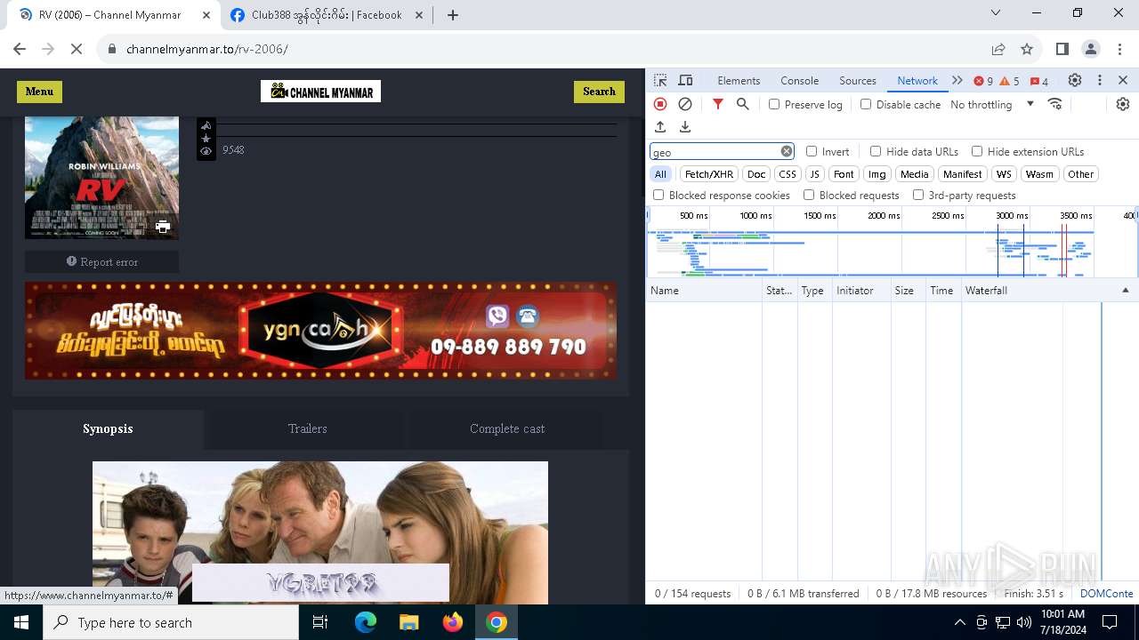Close the DevTools panel
Screen dimensions: 1139x640
point(1123,80)
